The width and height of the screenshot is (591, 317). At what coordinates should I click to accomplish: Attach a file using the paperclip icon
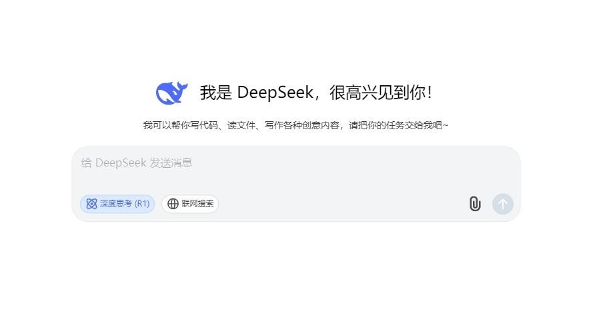coord(475,204)
